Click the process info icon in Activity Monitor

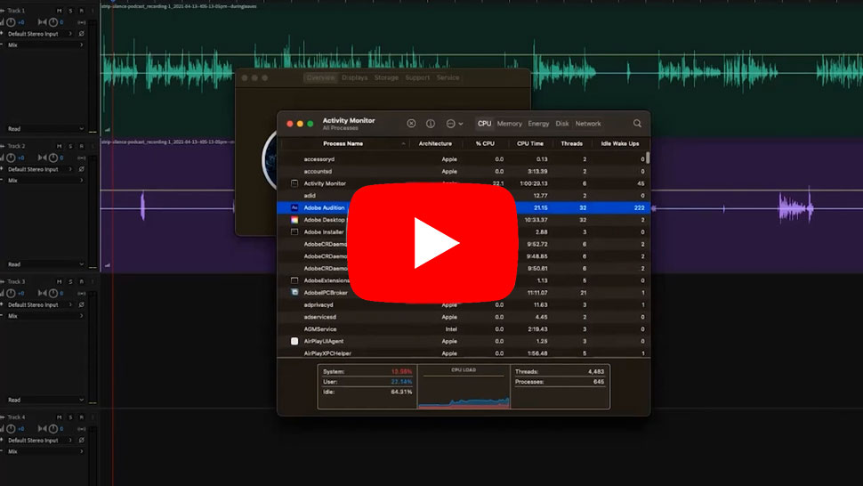431,124
